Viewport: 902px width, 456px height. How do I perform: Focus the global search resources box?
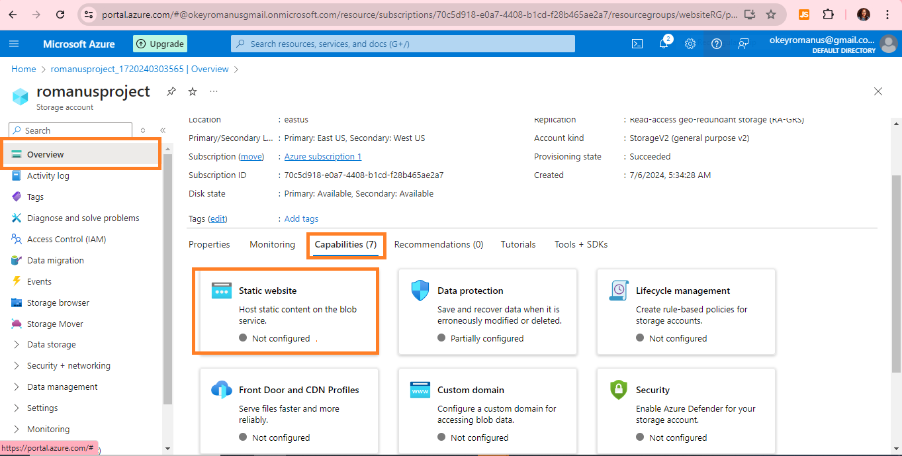[403, 44]
